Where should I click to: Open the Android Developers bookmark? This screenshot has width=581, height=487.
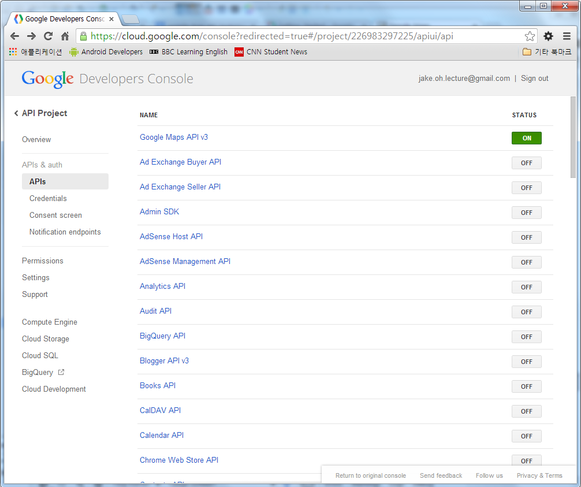pos(106,52)
